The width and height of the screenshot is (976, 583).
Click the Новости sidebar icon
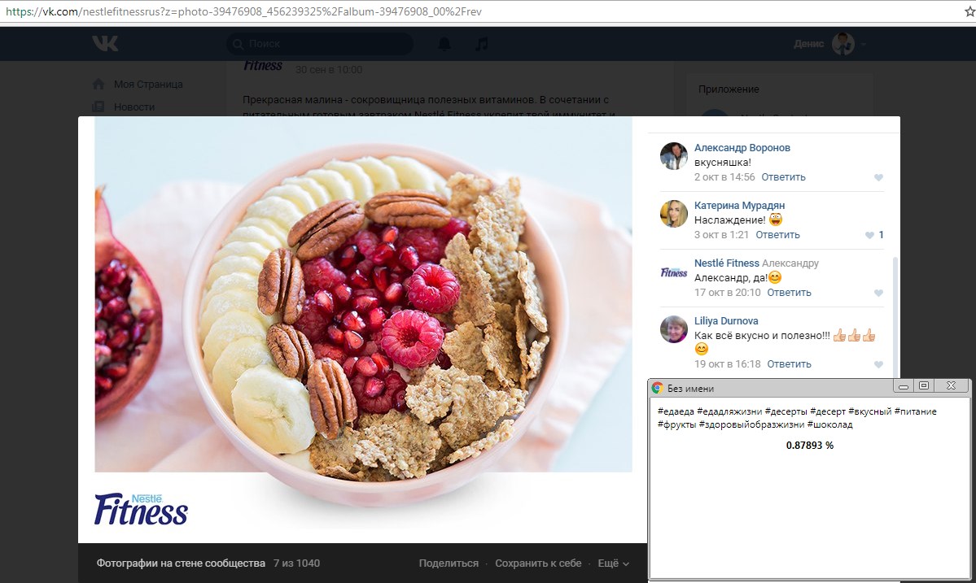click(x=98, y=107)
